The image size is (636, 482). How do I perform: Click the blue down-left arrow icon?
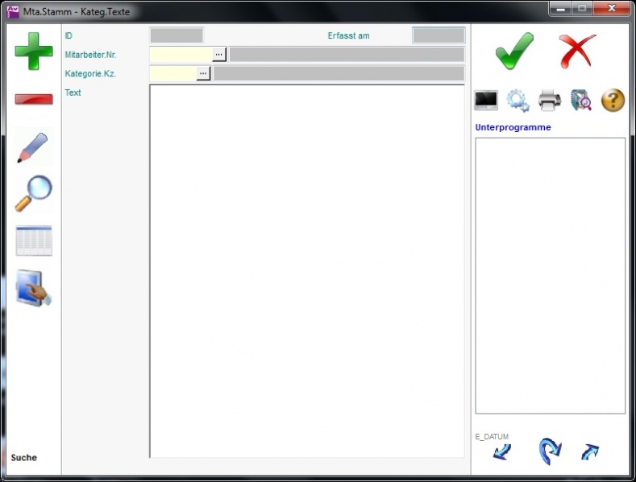coord(502,452)
